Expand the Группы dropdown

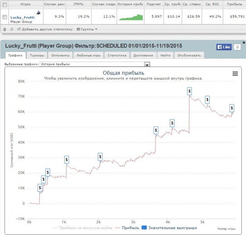pos(87,29)
